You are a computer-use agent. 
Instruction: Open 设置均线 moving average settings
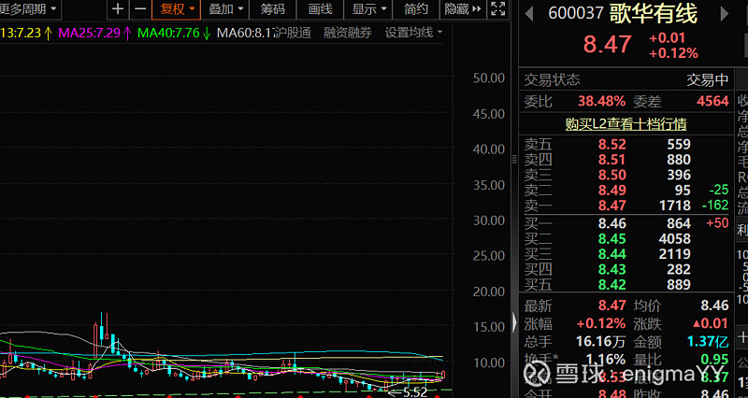(413, 33)
